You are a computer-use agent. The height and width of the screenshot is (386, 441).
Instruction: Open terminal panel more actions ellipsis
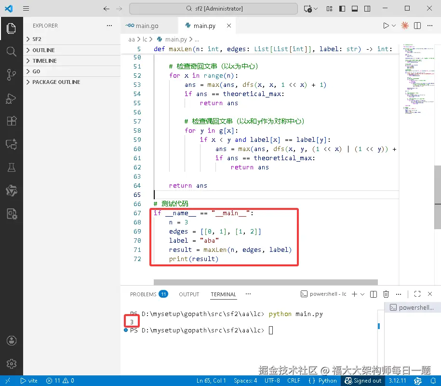point(399,294)
